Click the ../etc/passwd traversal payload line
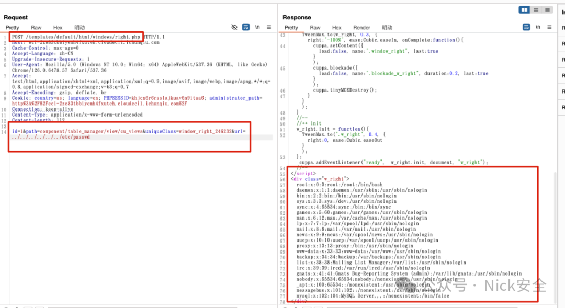This screenshot has width=565, height=308. pos(51,137)
